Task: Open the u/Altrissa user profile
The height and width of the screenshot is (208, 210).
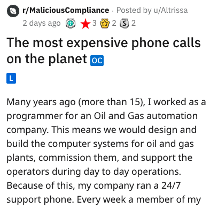Action: tap(170, 10)
